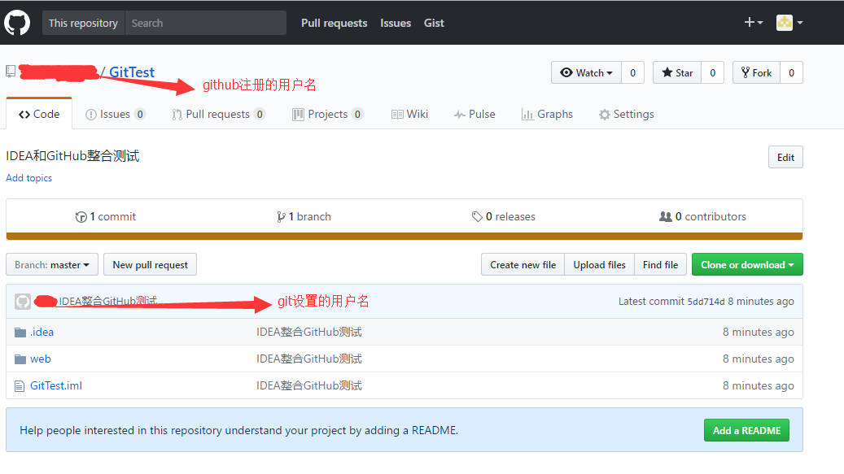Open the Pulse tab

pyautogui.click(x=474, y=114)
